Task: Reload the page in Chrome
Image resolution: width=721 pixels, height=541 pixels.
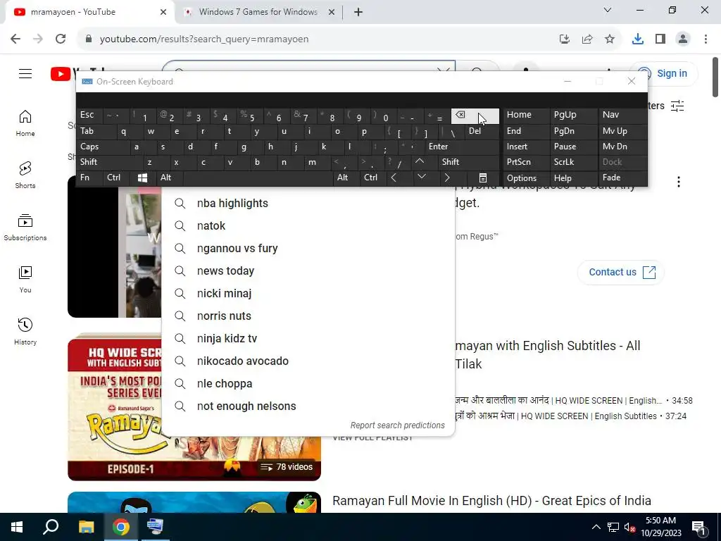Action: [x=61, y=39]
